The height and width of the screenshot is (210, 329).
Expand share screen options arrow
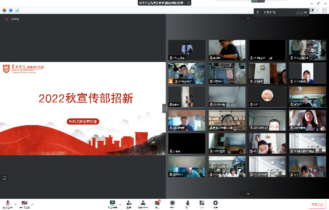pyautogui.click(x=120, y=204)
